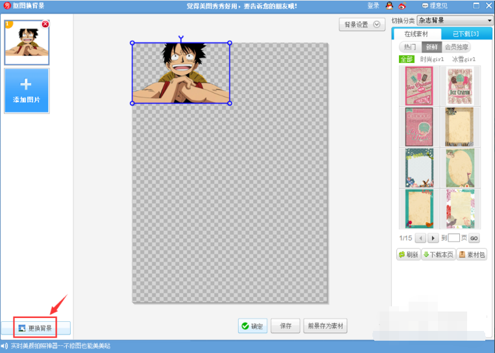Click the 实时美颜拍照神器 status bar text
The width and height of the screenshot is (495, 353).
60,346
